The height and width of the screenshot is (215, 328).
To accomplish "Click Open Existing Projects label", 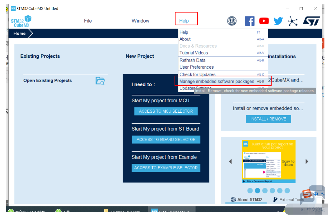I will point(48,80).
